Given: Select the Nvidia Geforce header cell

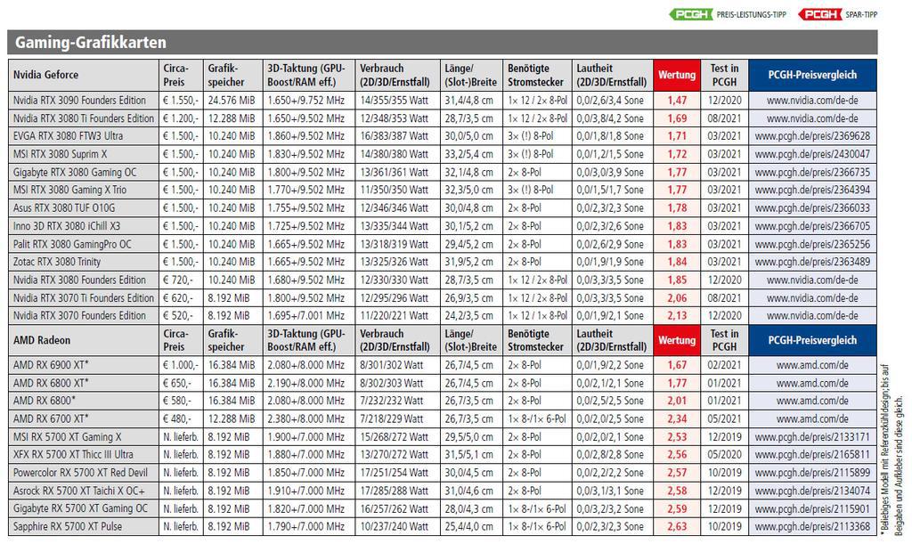Looking at the screenshot, I should pos(84,75).
